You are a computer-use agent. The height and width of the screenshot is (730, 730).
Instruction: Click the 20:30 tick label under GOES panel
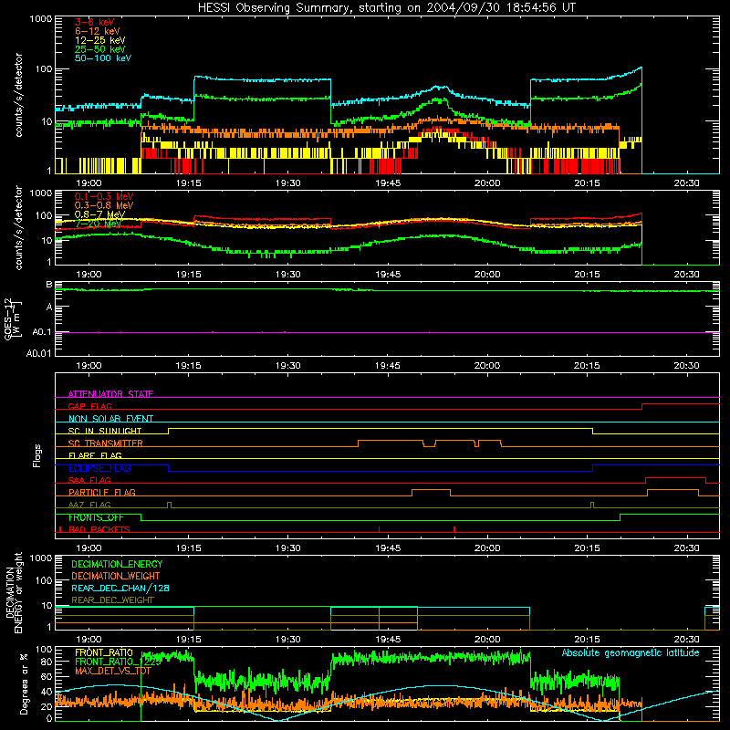point(686,366)
